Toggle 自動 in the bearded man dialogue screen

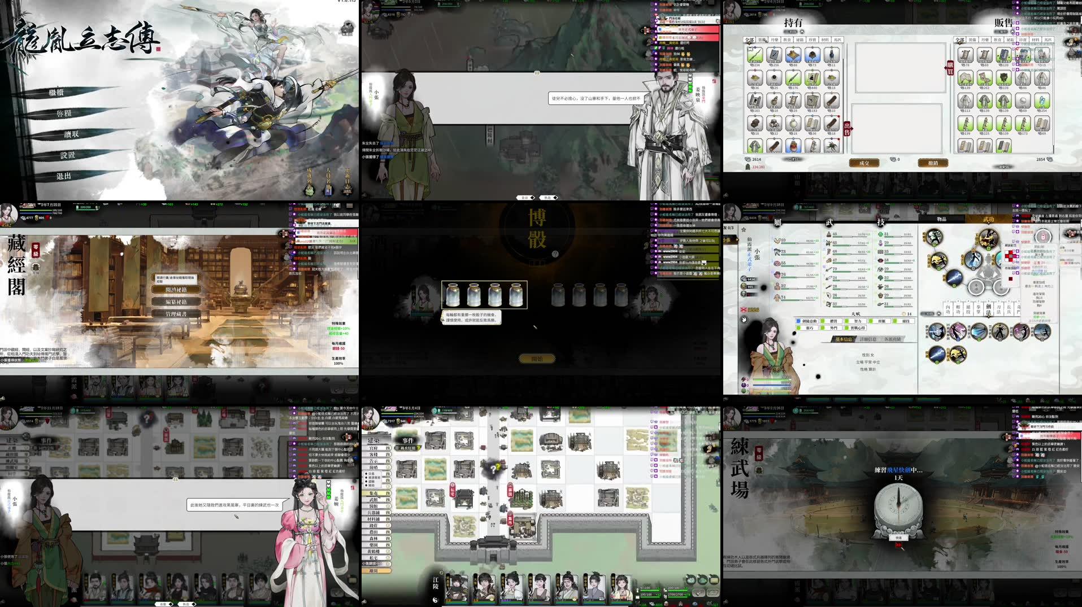[x=526, y=198]
